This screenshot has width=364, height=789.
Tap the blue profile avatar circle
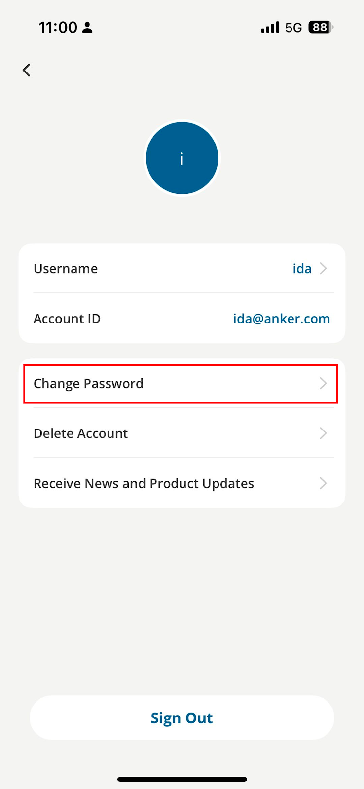(x=182, y=158)
